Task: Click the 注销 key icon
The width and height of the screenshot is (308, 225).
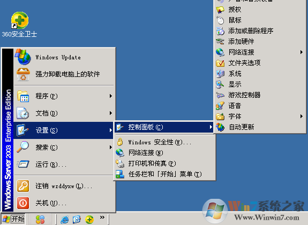Action: (23, 186)
